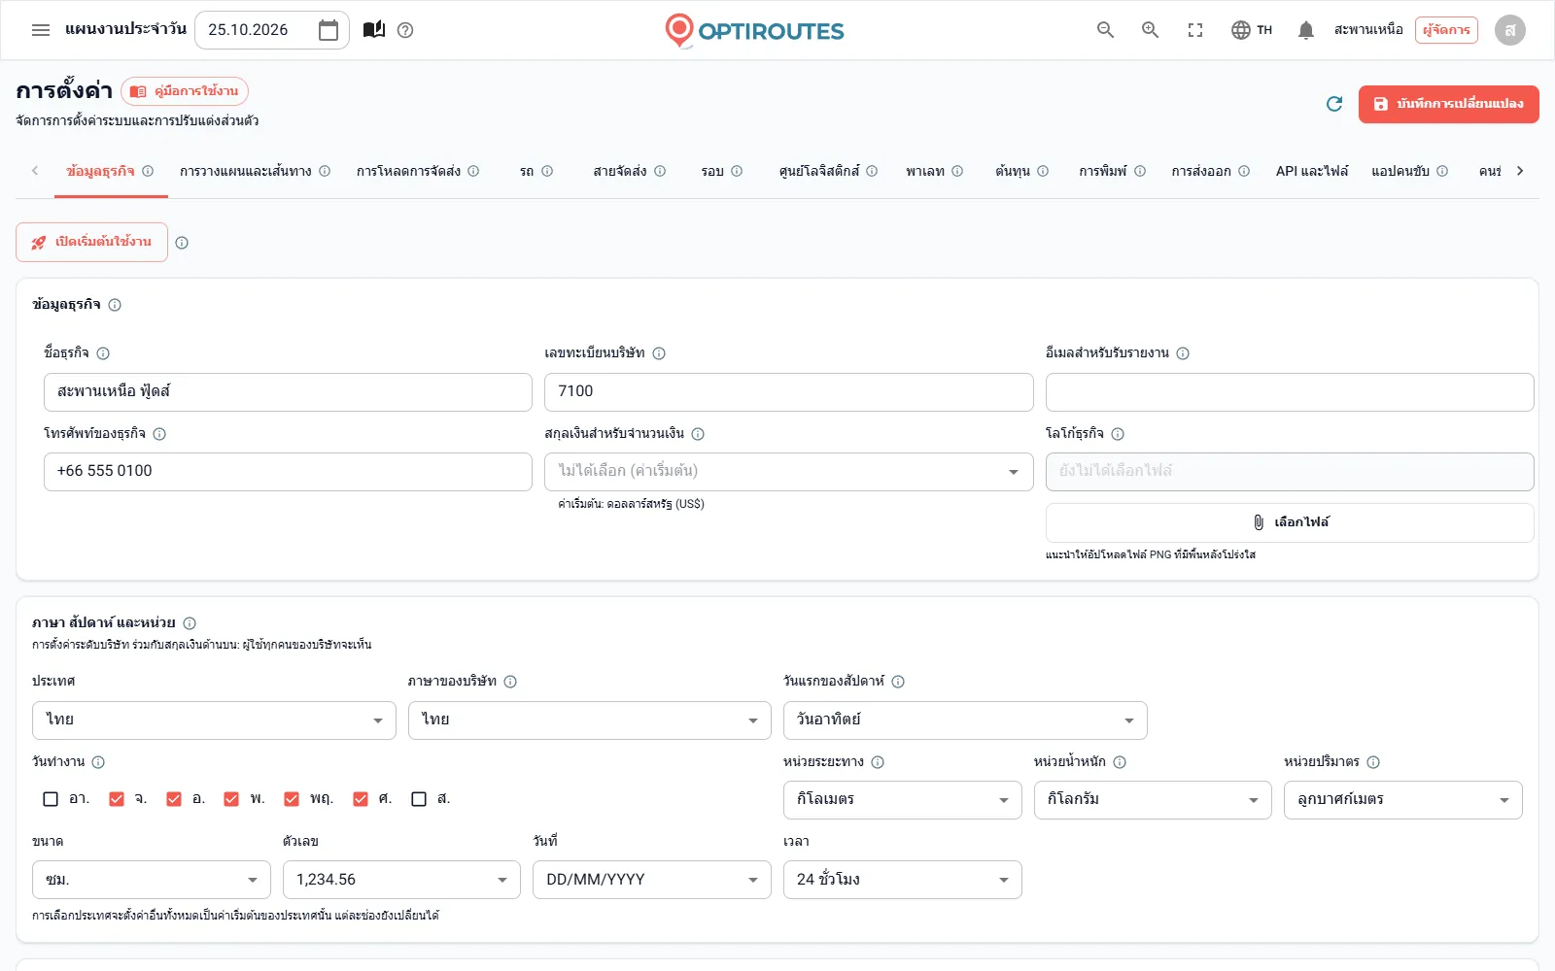Show info for ข้อมูลธุรกิจ section heading
Viewport: 1555px width, 971px height.
coord(115,305)
